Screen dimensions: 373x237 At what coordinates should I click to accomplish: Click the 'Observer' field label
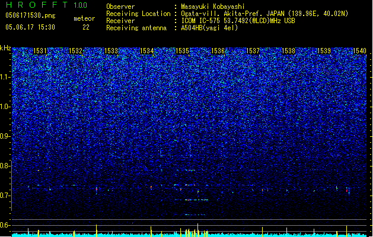(x=120, y=7)
